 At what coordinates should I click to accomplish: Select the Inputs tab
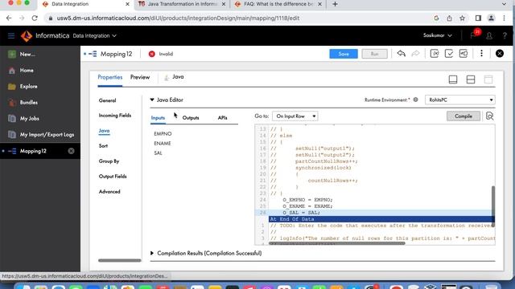click(x=158, y=118)
